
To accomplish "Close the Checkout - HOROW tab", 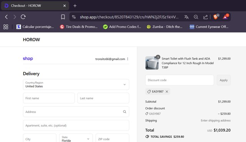I will coord(65,6).
